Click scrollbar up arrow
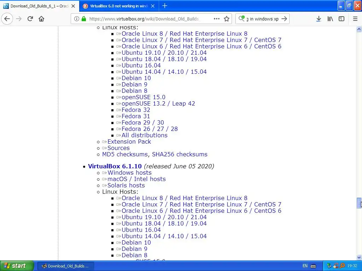This screenshot has height=271, width=362. point(359,29)
